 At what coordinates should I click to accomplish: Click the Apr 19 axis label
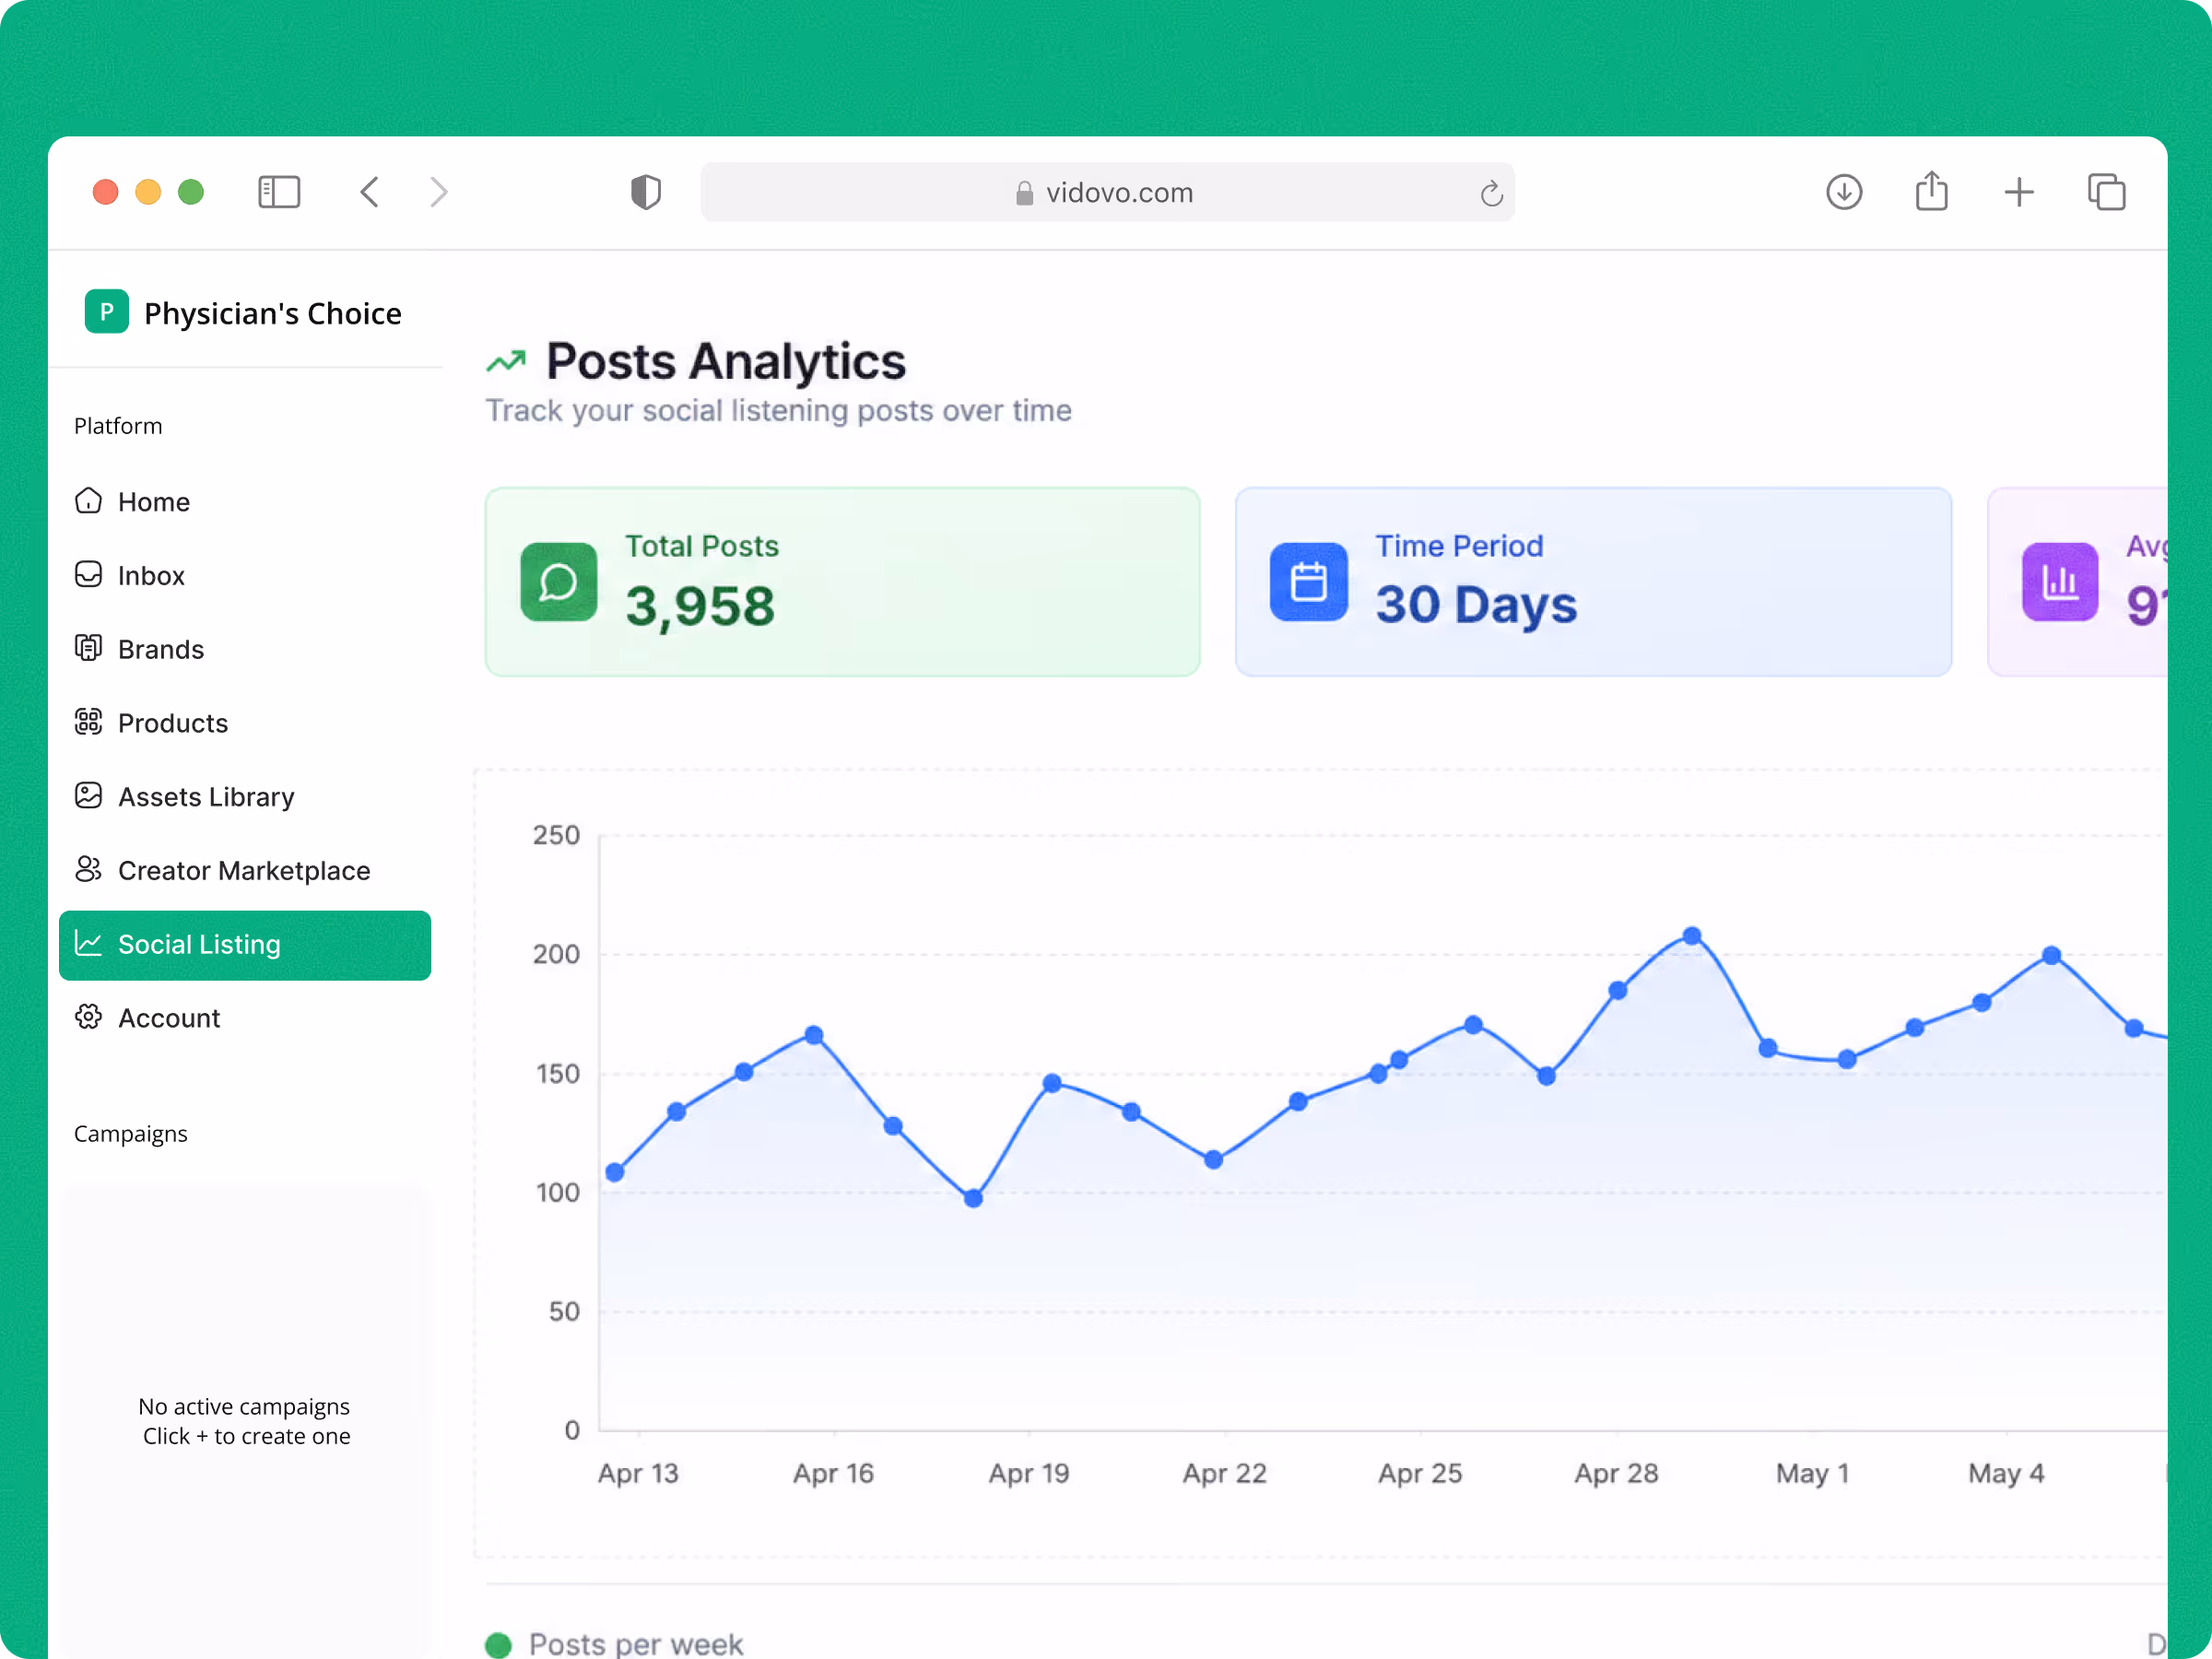[x=1029, y=1473]
